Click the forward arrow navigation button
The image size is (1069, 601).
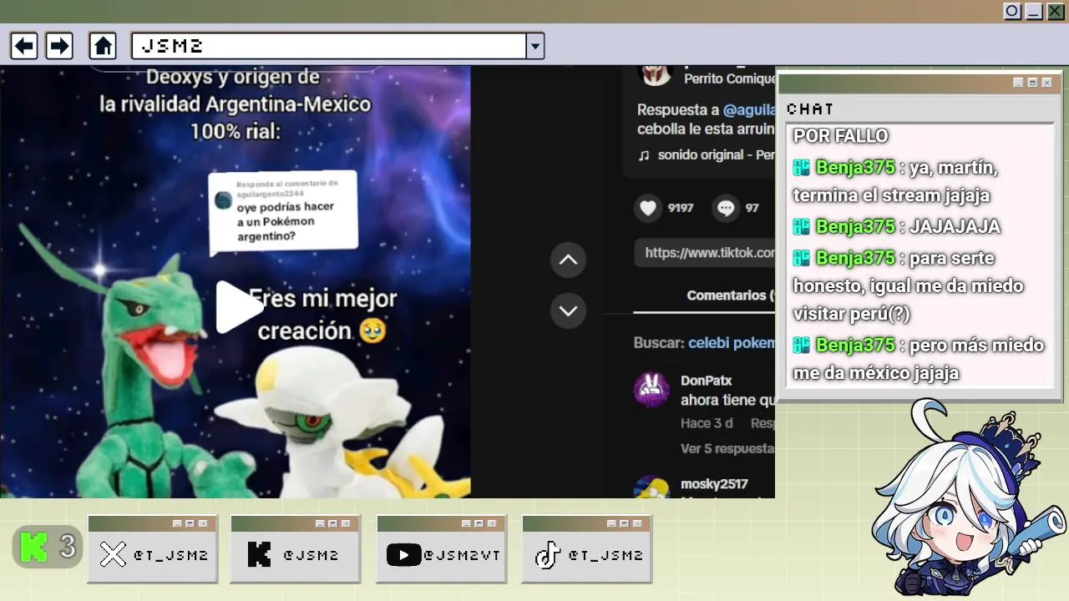[58, 45]
